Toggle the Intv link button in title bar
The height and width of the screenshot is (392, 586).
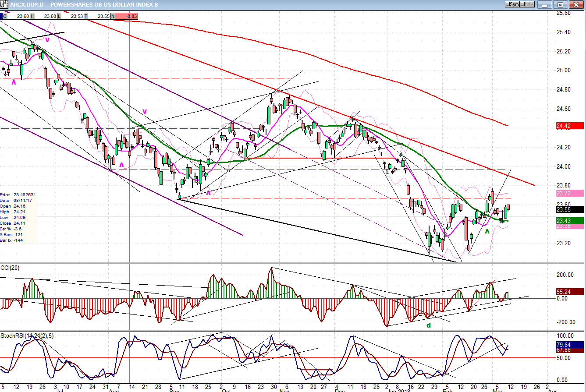coord(528,4)
